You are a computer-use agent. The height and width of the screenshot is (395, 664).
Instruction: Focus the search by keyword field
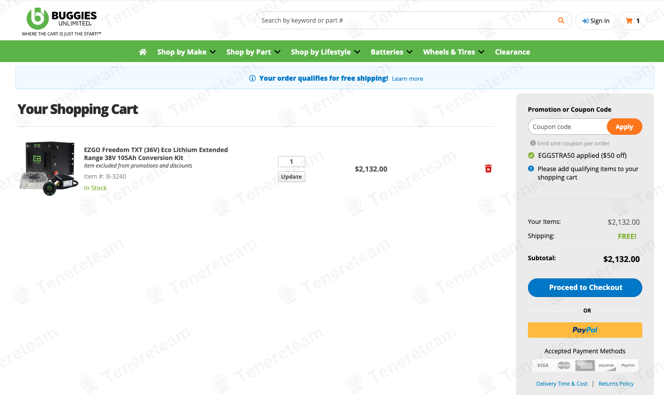(x=406, y=20)
